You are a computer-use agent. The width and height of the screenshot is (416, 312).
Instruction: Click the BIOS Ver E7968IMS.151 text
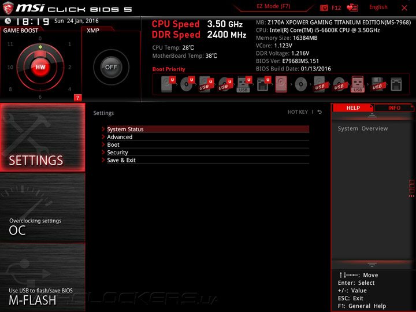pos(287,61)
